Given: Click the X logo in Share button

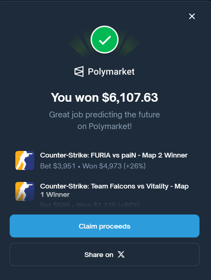Looking at the screenshot, I should 121,254.
